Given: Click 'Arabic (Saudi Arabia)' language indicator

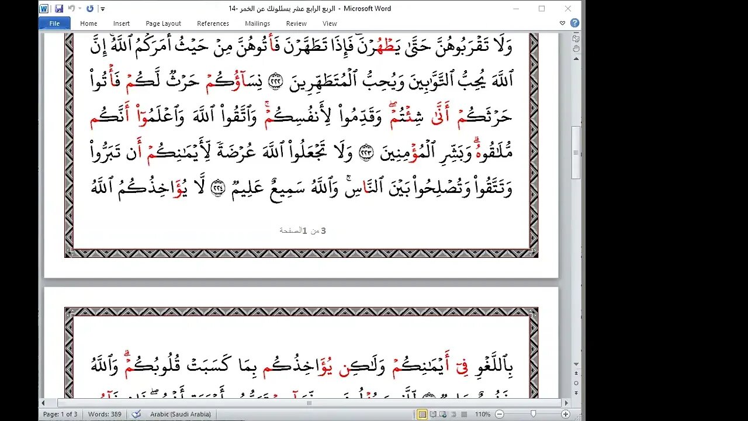Looking at the screenshot, I should [x=180, y=414].
